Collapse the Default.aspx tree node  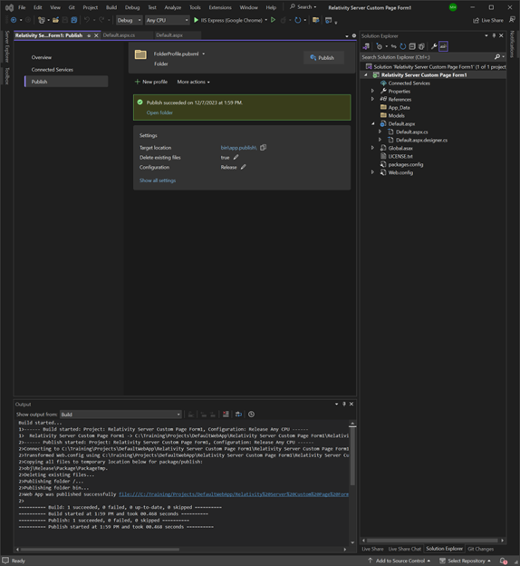click(373, 123)
